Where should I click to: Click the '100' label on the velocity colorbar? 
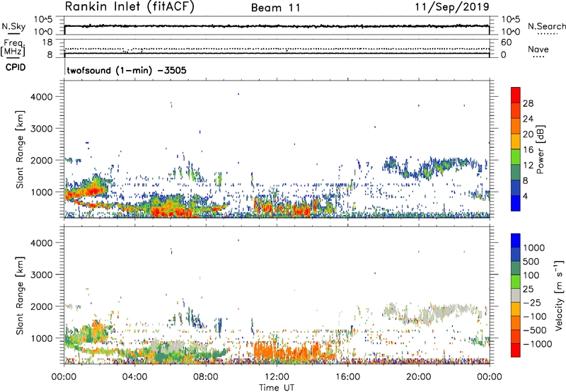532,275
